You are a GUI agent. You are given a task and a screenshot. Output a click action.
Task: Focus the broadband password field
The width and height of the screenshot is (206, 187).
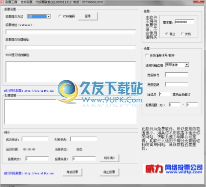177,84
